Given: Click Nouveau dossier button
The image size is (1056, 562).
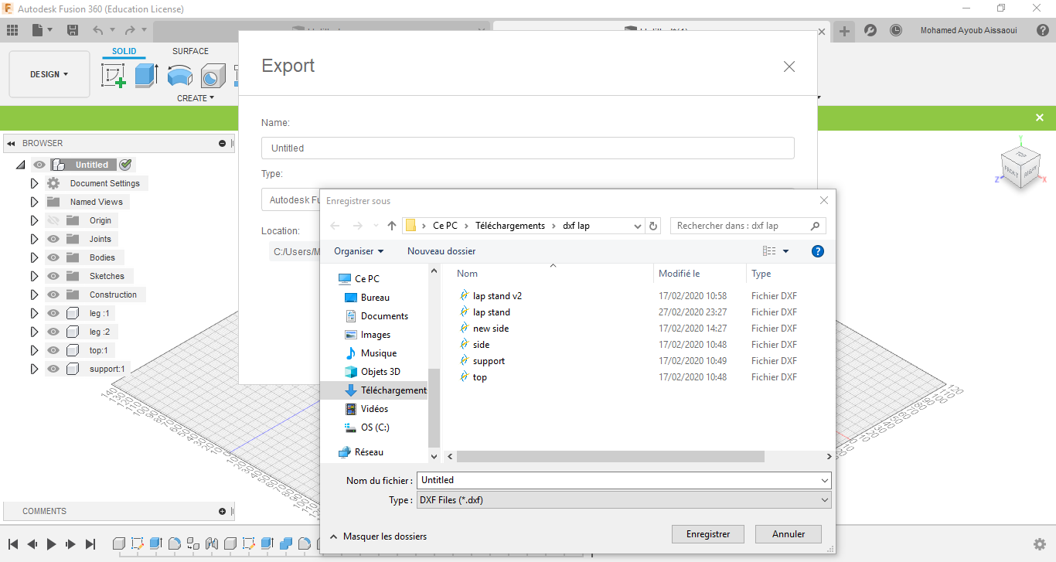Looking at the screenshot, I should point(441,251).
